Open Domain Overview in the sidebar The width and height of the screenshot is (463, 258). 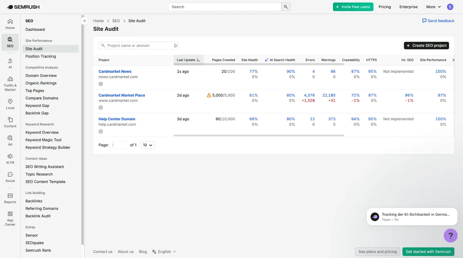(x=41, y=76)
